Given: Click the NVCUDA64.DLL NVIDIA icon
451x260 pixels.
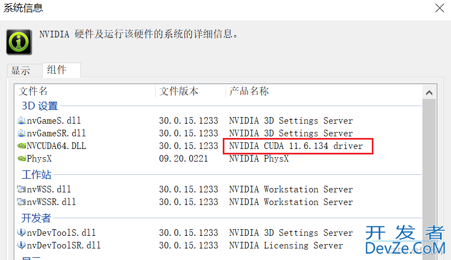Looking at the screenshot, I should (21, 146).
